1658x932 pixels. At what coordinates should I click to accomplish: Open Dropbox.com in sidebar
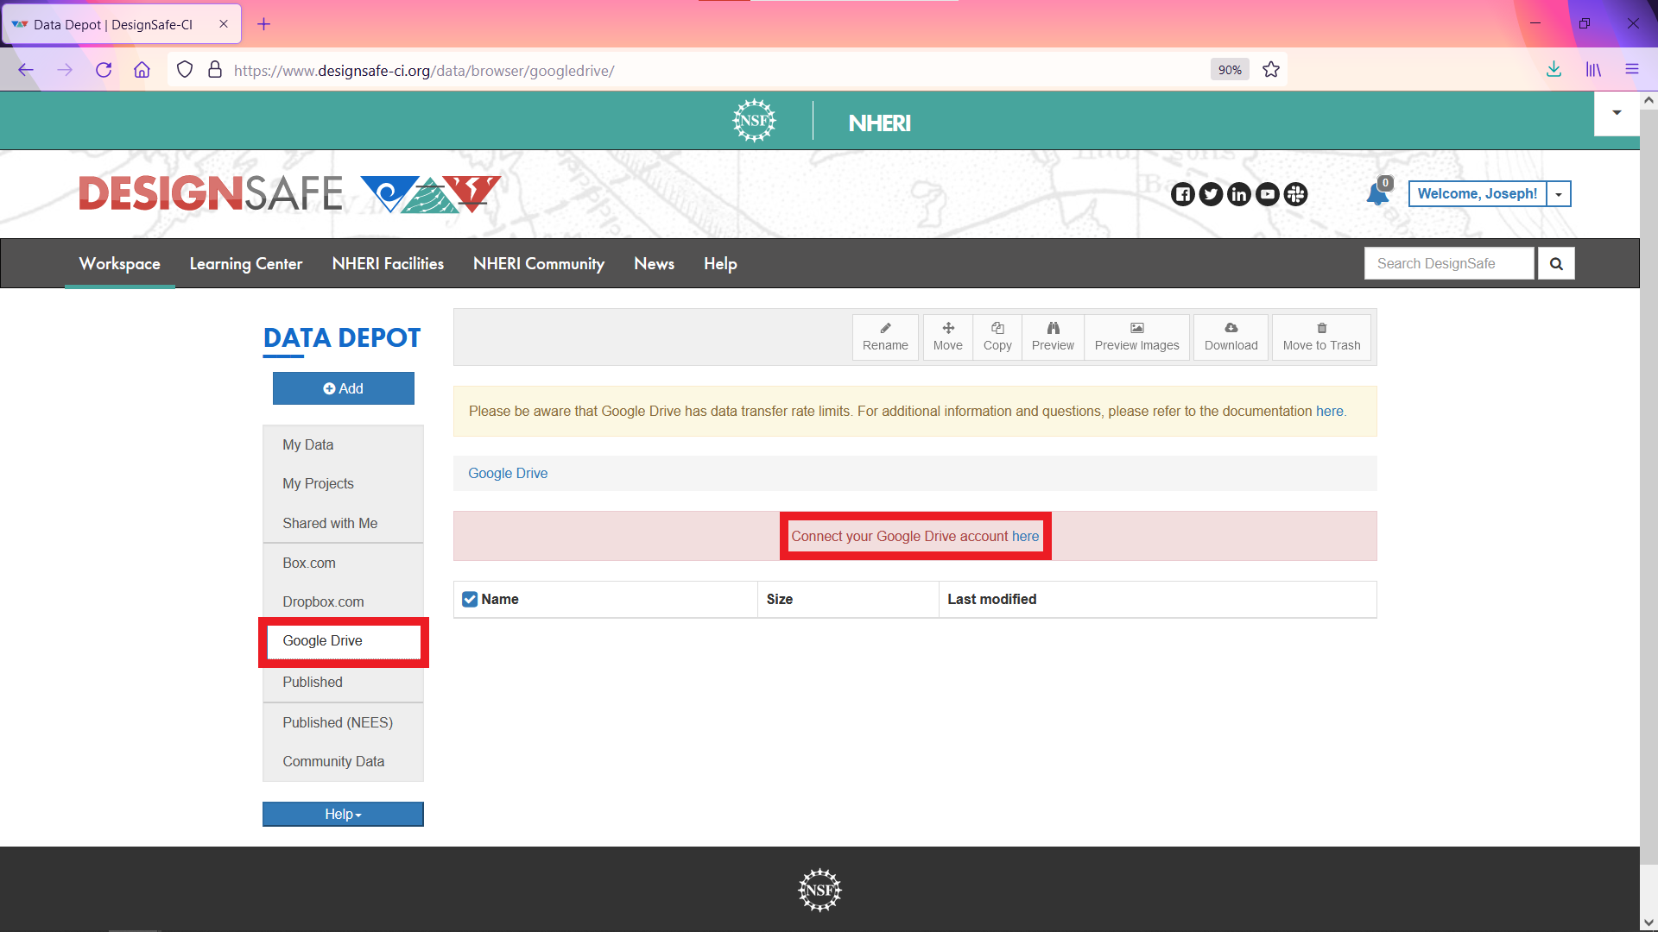tap(343, 601)
